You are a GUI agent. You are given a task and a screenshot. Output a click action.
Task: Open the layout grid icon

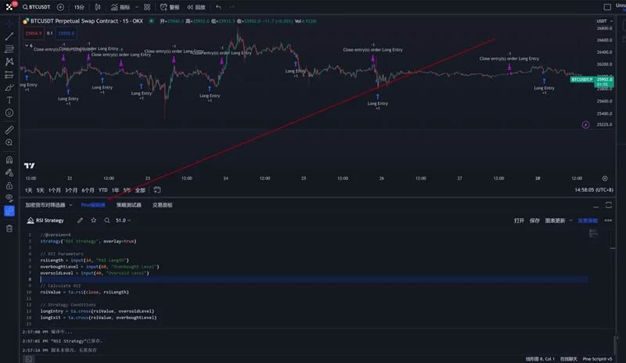coord(147,7)
